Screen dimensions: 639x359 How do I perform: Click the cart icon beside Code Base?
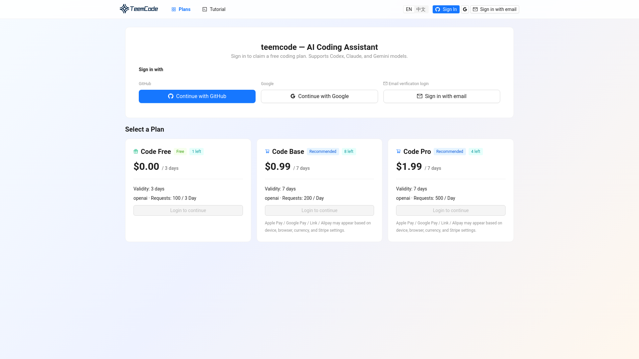pos(267,152)
